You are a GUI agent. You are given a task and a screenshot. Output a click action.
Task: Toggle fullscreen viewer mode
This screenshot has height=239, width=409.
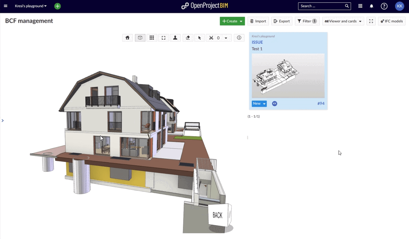click(x=371, y=21)
